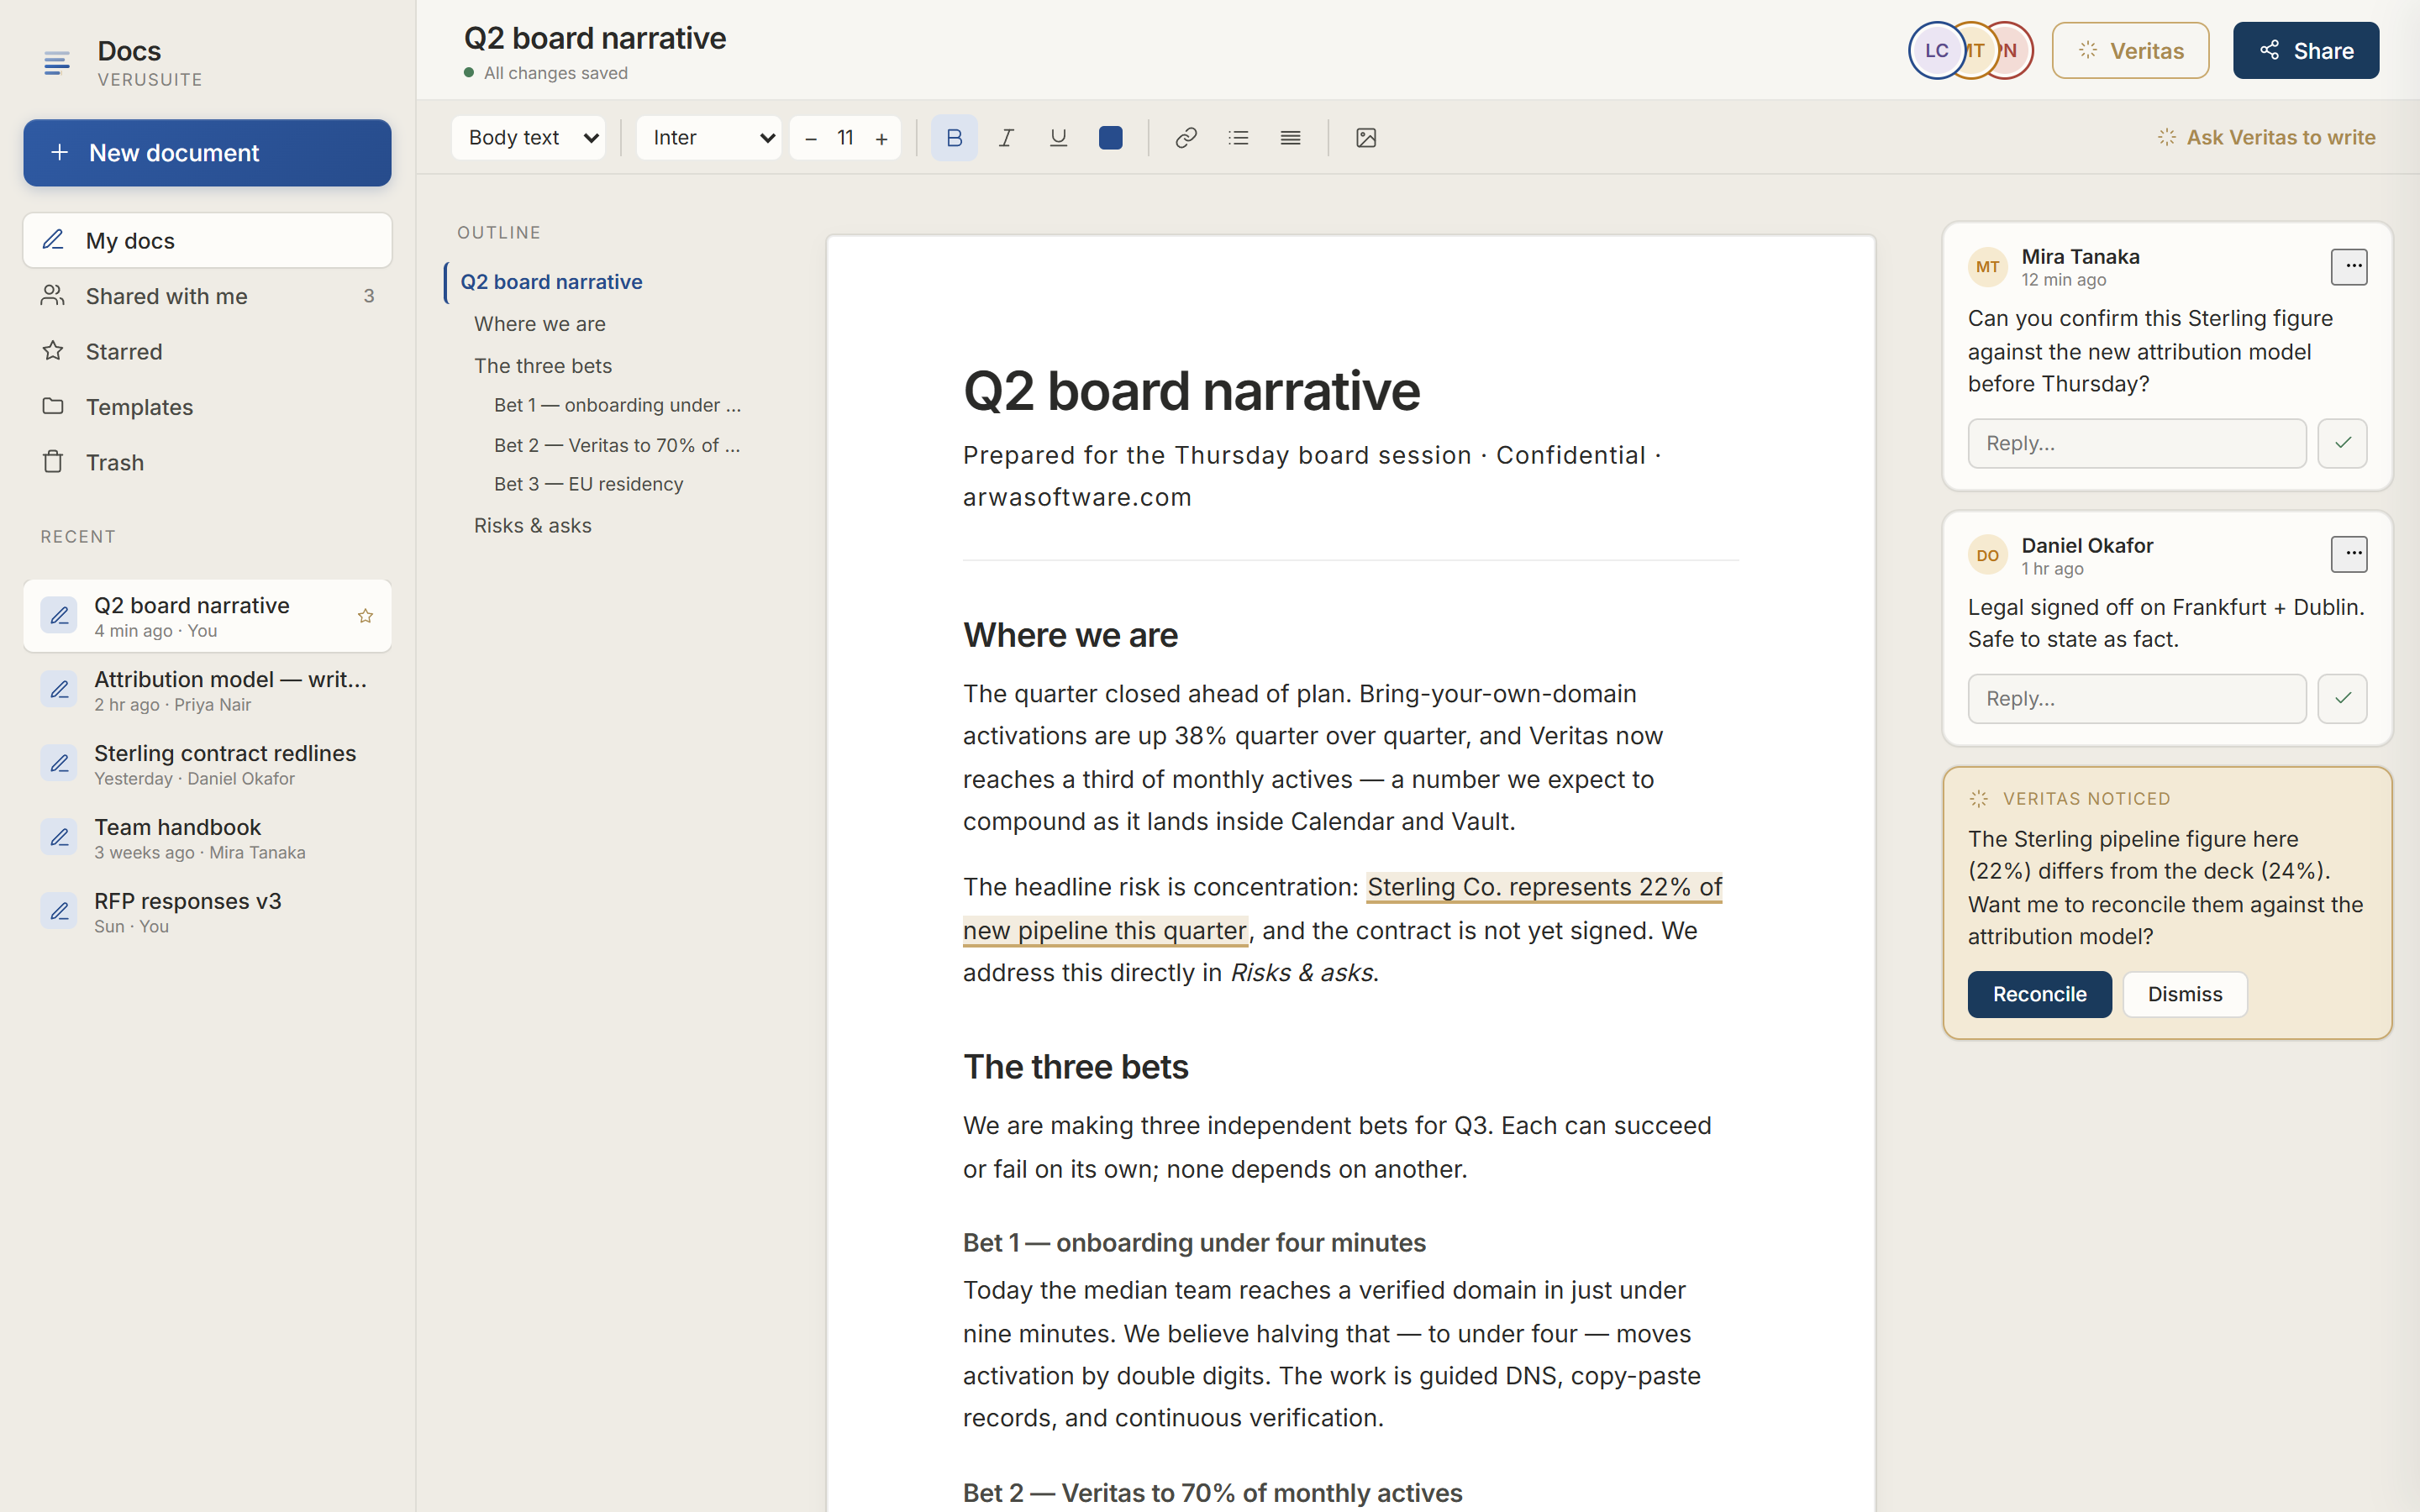Click the Veritas sparkle icon in card header
The width and height of the screenshot is (2420, 1512).
[x=1979, y=798]
